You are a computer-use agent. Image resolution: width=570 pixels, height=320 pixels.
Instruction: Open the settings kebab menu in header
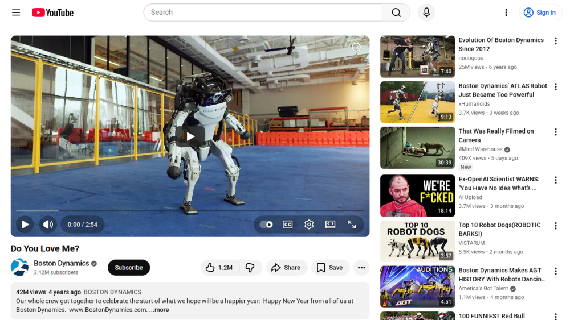click(506, 13)
